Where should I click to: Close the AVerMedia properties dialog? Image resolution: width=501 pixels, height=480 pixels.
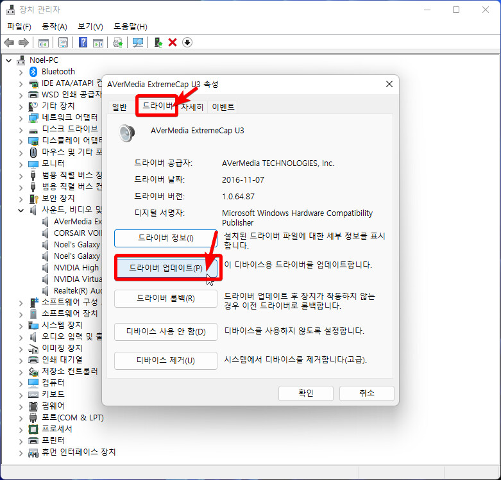click(x=389, y=84)
